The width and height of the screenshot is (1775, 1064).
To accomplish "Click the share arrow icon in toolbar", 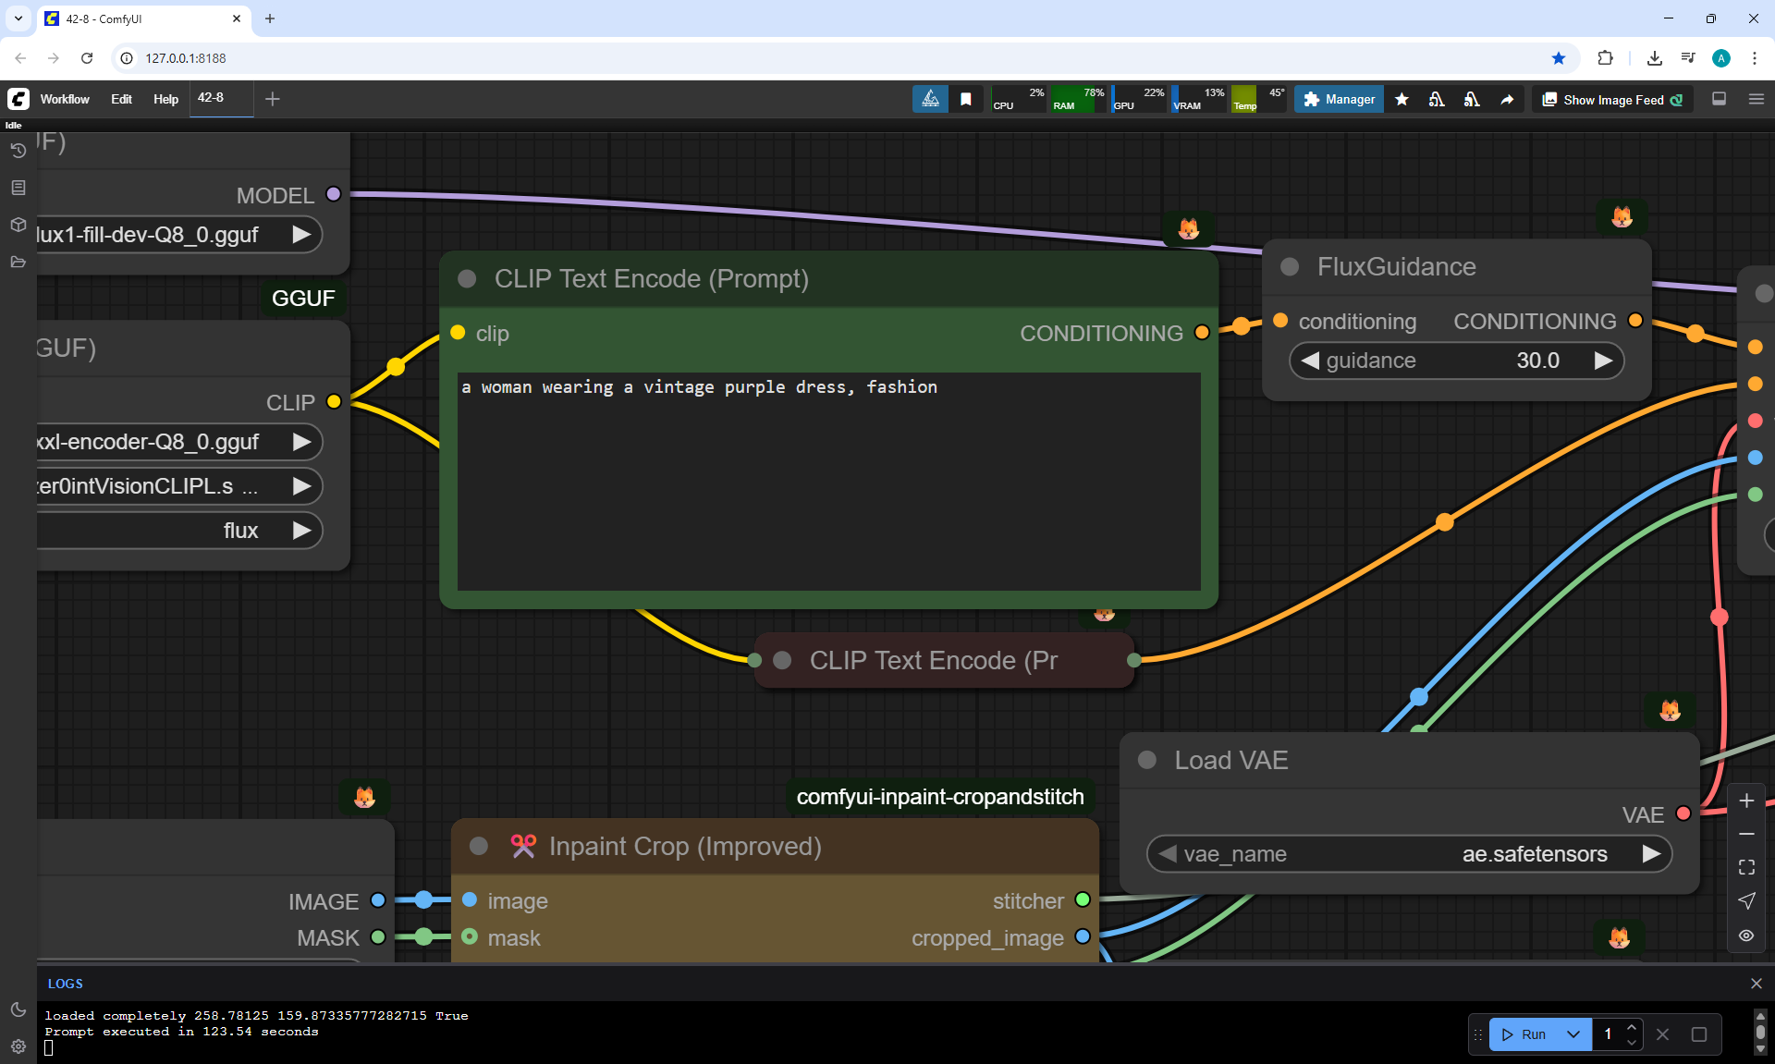I will click(x=1507, y=100).
